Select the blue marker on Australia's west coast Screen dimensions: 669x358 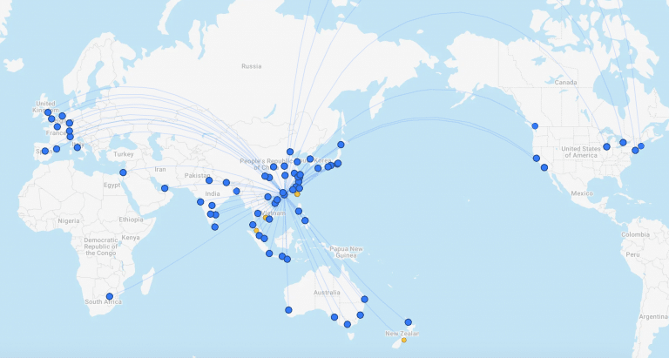tap(288, 309)
